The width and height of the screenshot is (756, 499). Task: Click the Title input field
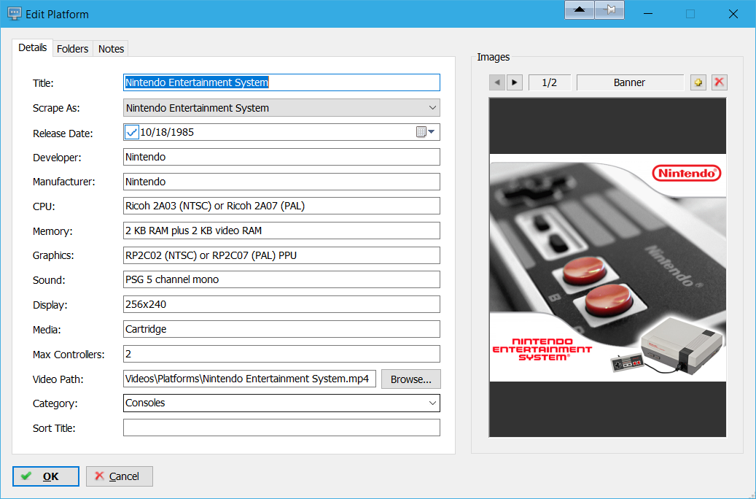281,82
